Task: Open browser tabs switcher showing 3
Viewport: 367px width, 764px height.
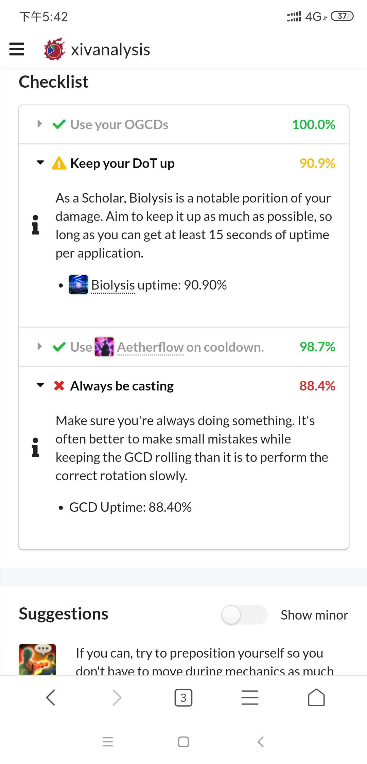Action: 183,698
